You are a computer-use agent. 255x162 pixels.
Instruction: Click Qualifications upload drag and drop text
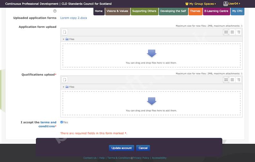pyautogui.click(x=151, y=111)
